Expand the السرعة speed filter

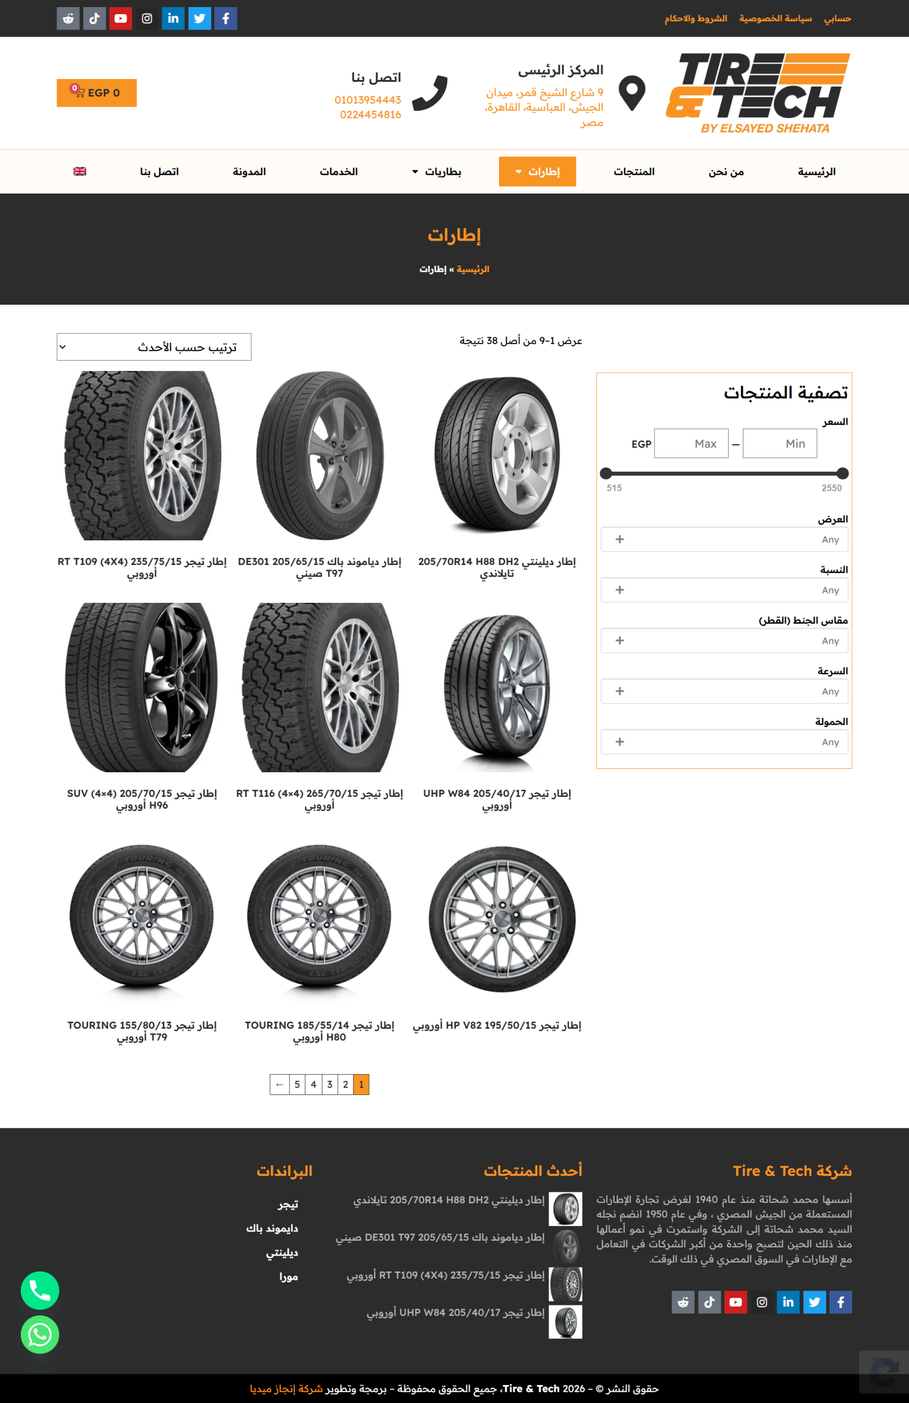coord(724,692)
